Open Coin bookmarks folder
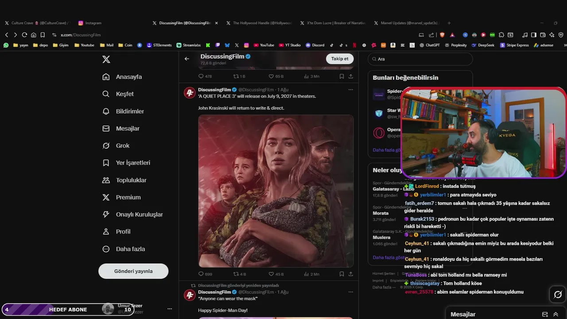 pyautogui.click(x=125, y=45)
